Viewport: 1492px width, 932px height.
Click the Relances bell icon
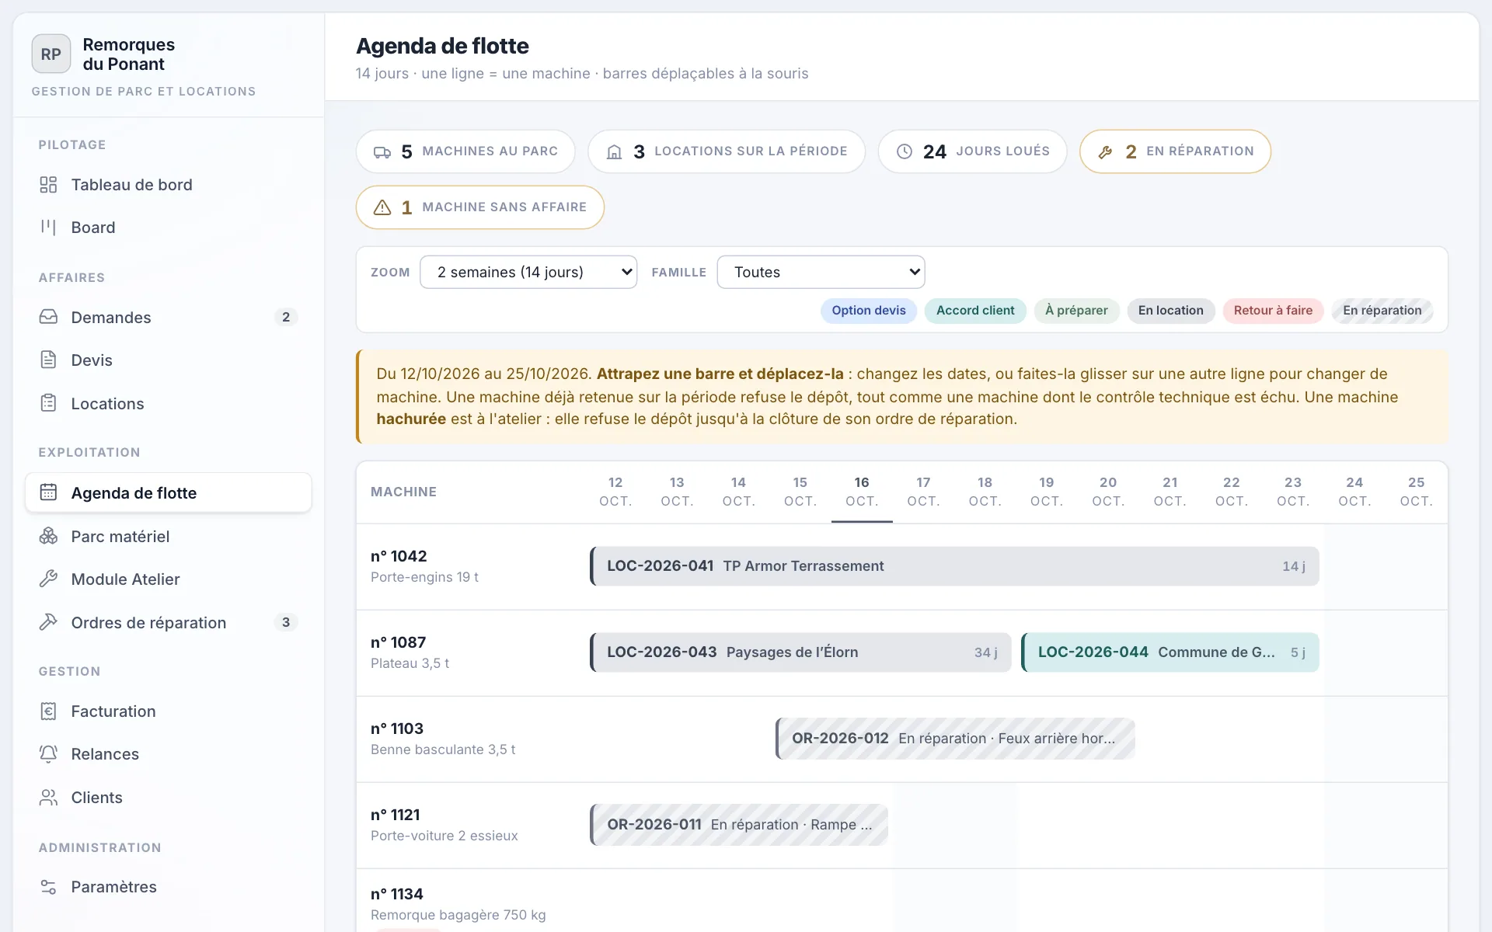48,754
